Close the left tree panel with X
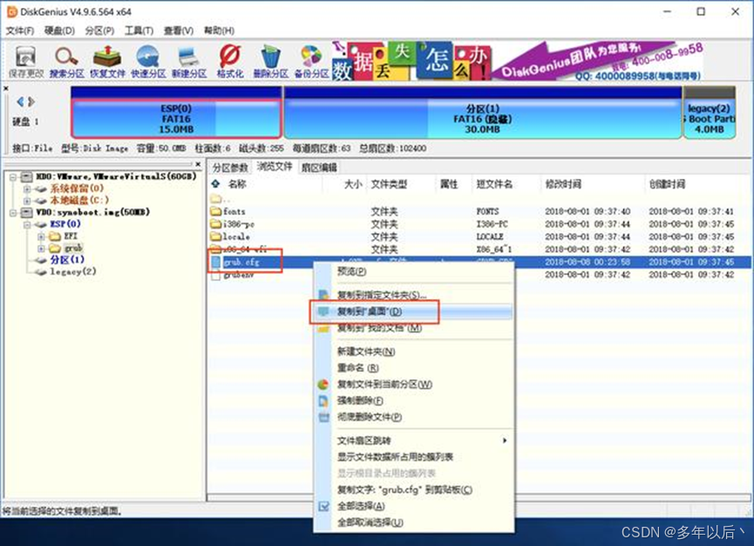 tap(198, 164)
